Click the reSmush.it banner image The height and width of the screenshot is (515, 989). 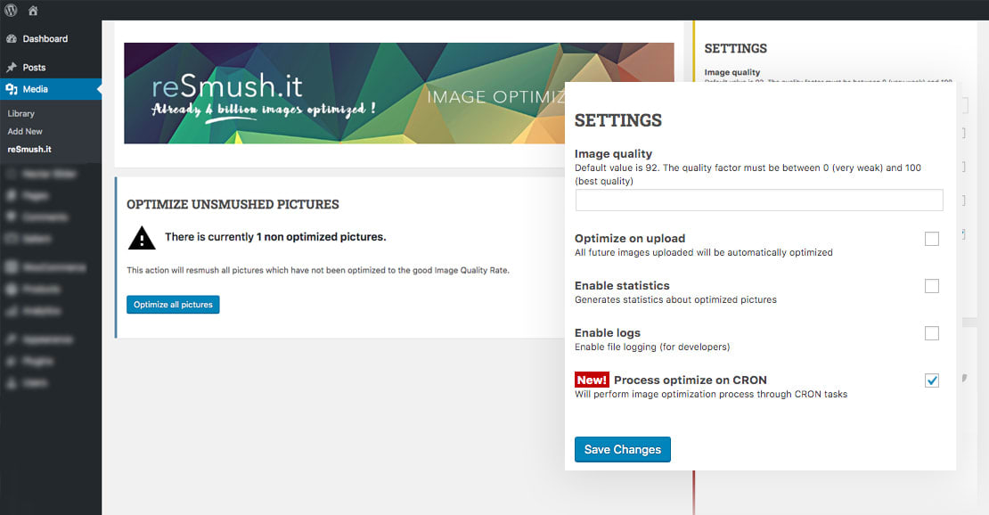(345, 94)
